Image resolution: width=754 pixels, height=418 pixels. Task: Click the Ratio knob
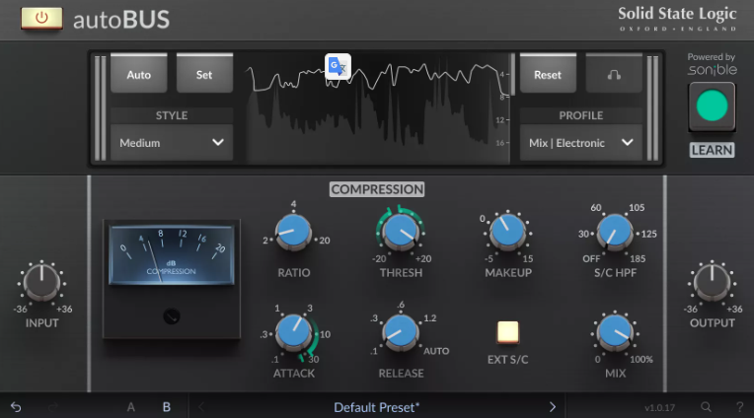click(293, 233)
